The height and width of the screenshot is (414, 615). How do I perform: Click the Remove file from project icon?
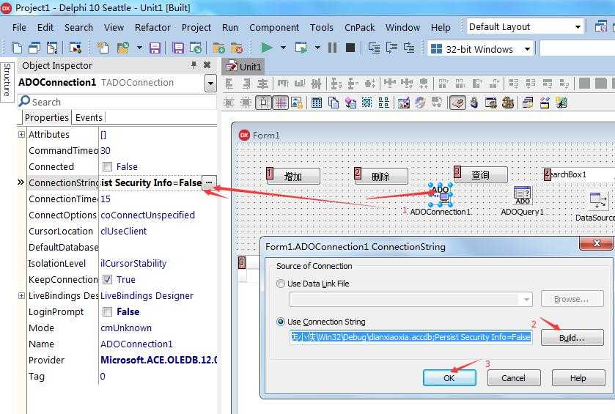[x=237, y=48]
